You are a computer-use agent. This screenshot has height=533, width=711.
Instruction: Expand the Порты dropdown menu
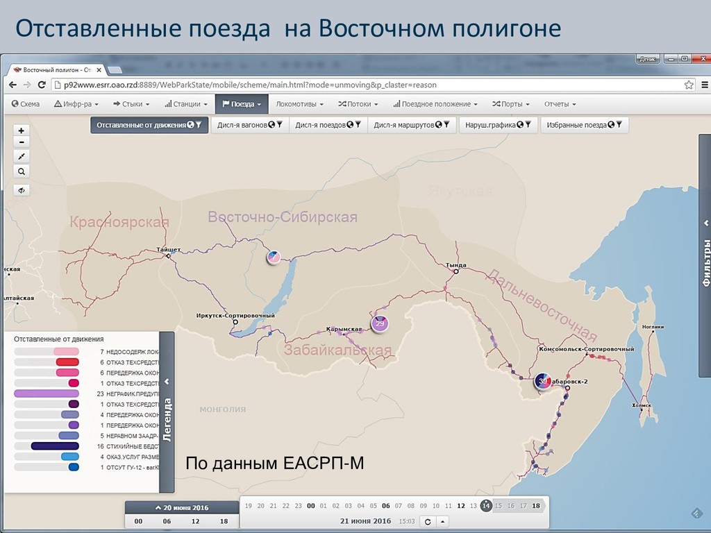click(510, 104)
